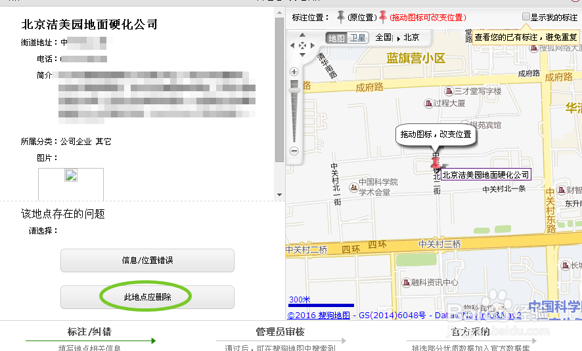
Task: Click 中关村二桥 map label
Action: [x=307, y=250]
